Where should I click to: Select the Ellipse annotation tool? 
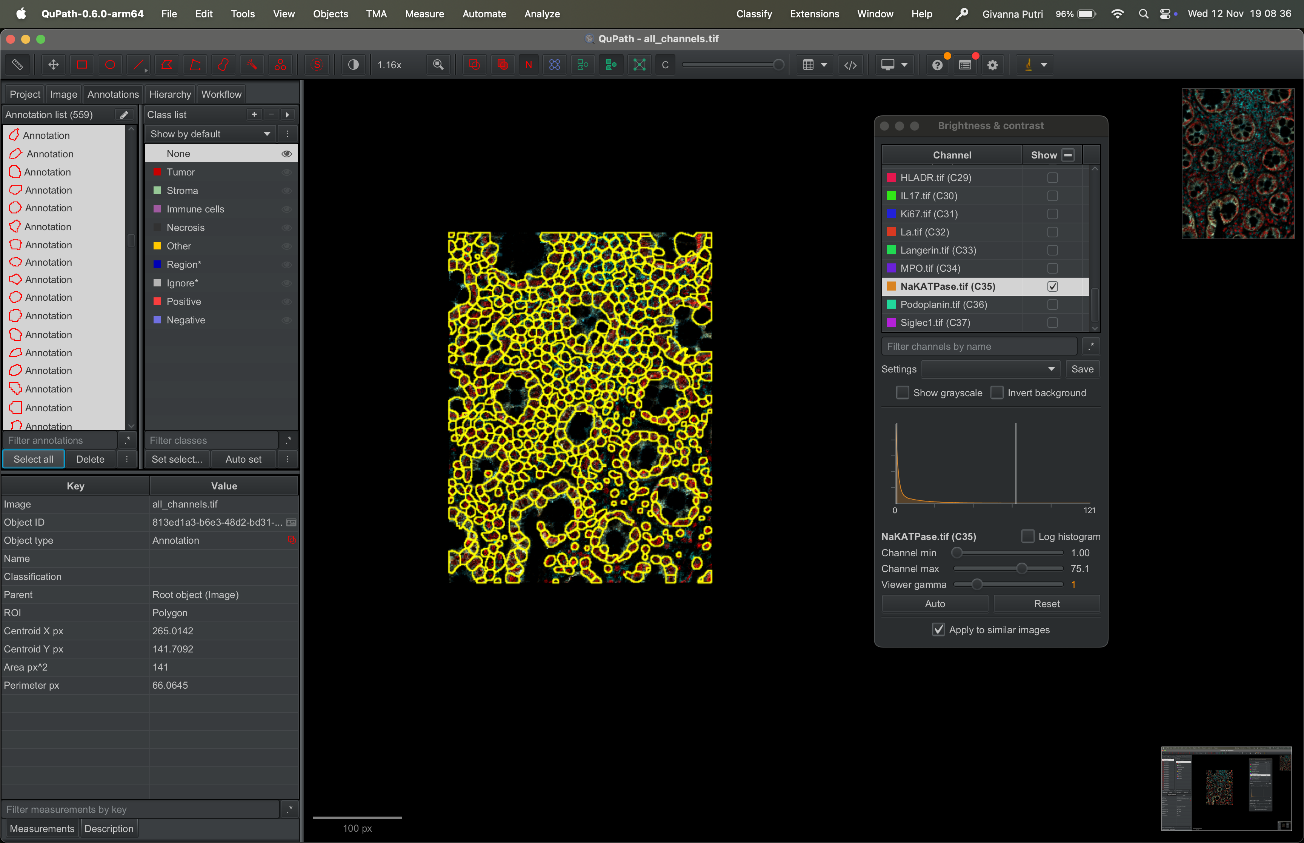[110, 65]
